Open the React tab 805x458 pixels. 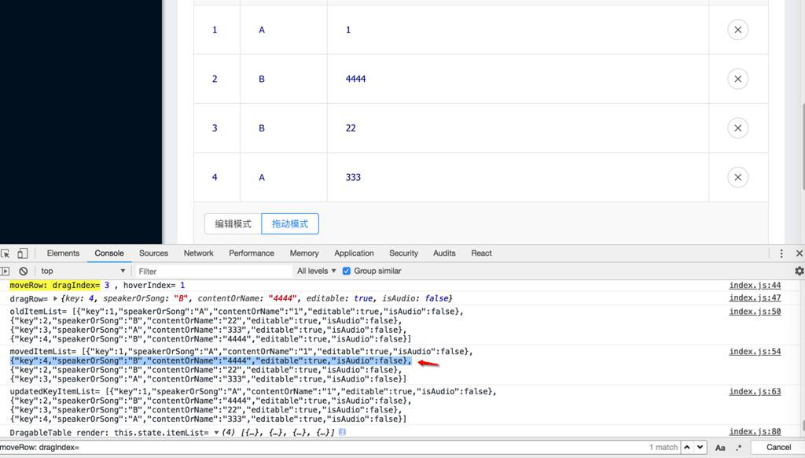(482, 253)
